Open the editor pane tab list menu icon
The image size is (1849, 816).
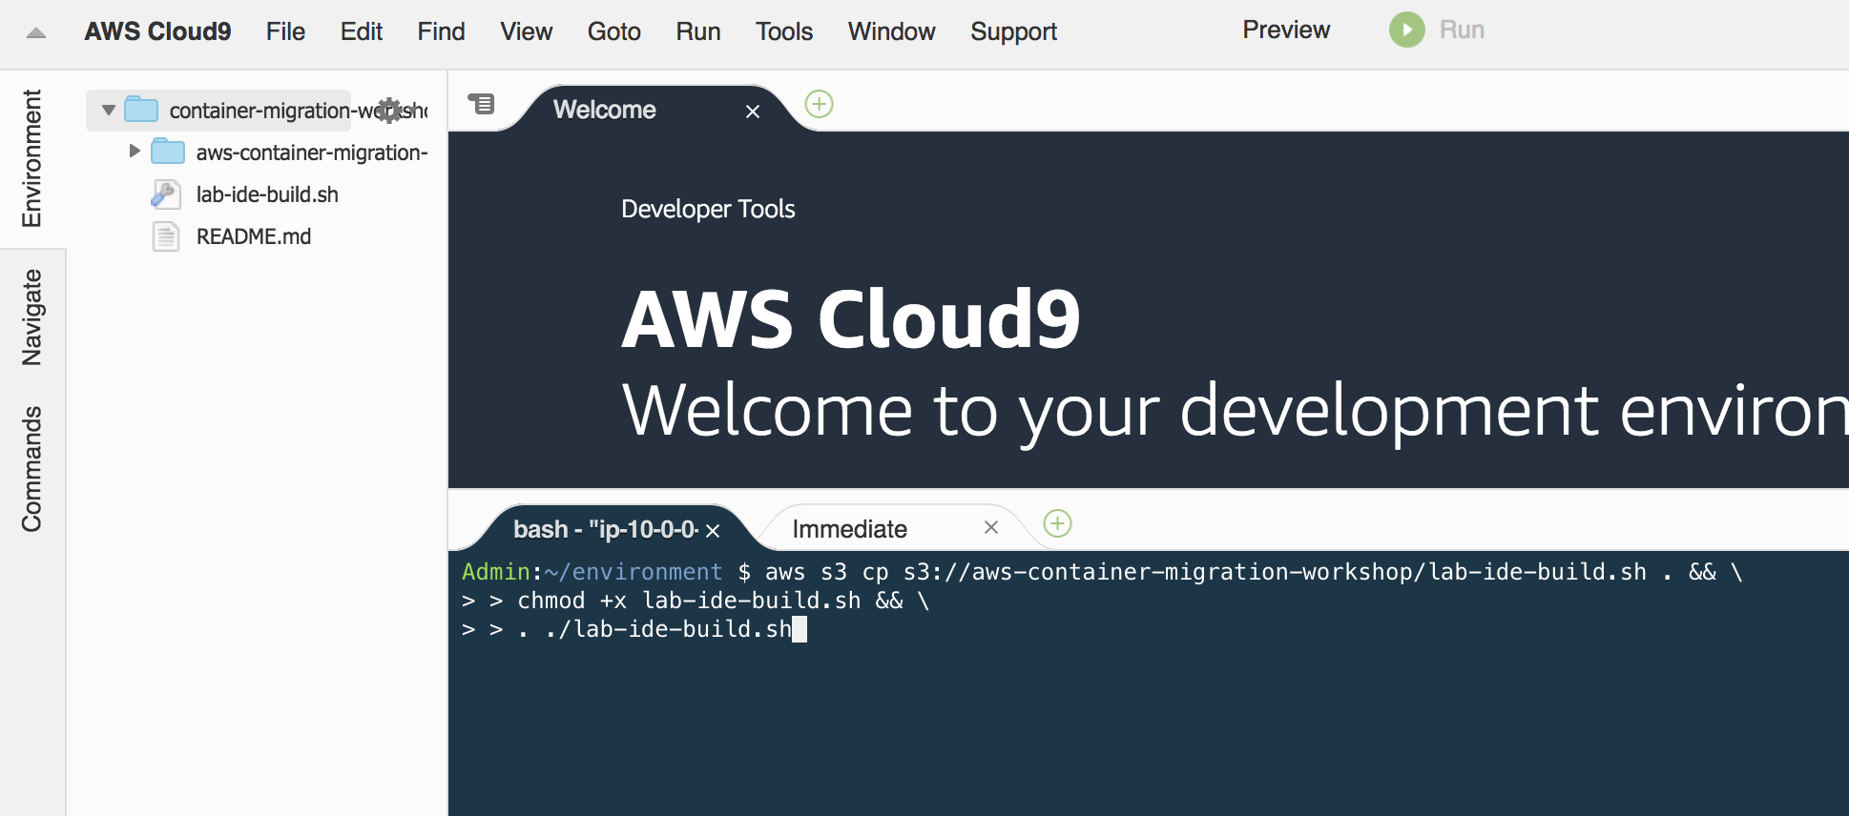click(x=482, y=104)
